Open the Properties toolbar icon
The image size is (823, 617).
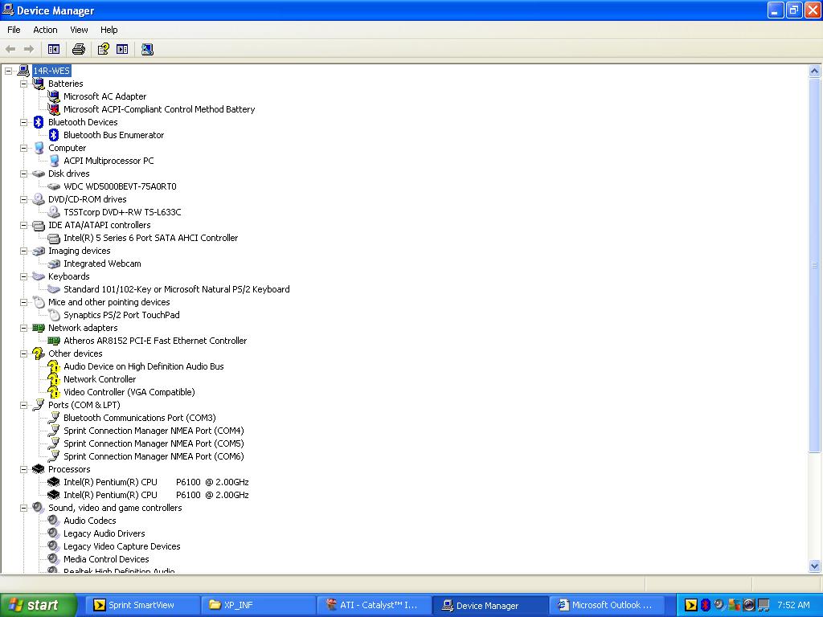pos(104,49)
